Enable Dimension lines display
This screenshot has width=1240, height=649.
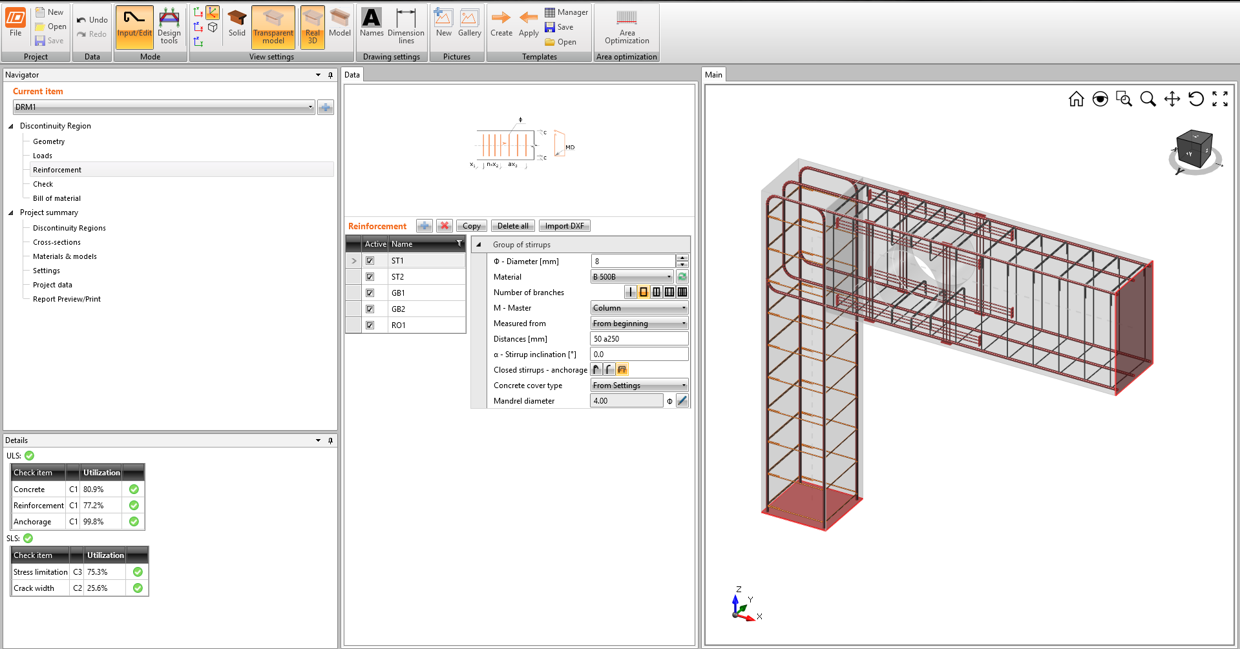[x=406, y=27]
